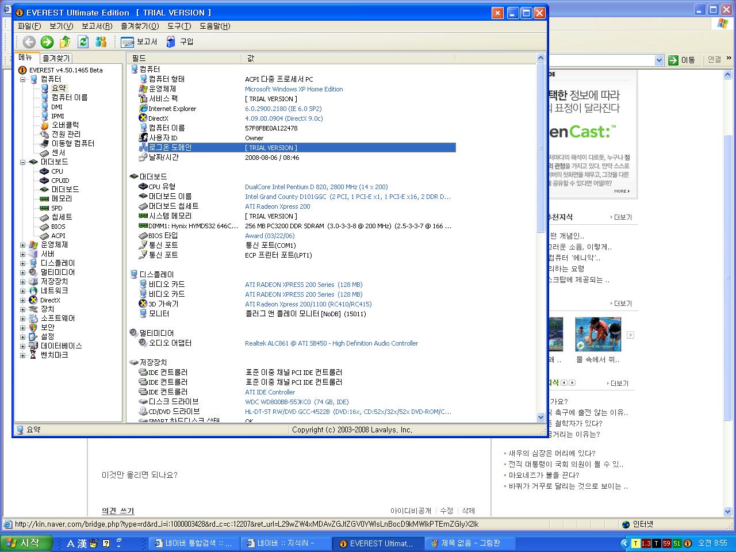Click the 시작 Start button on taskbar
Viewport: 736px width, 552px height.
[x=26, y=543]
